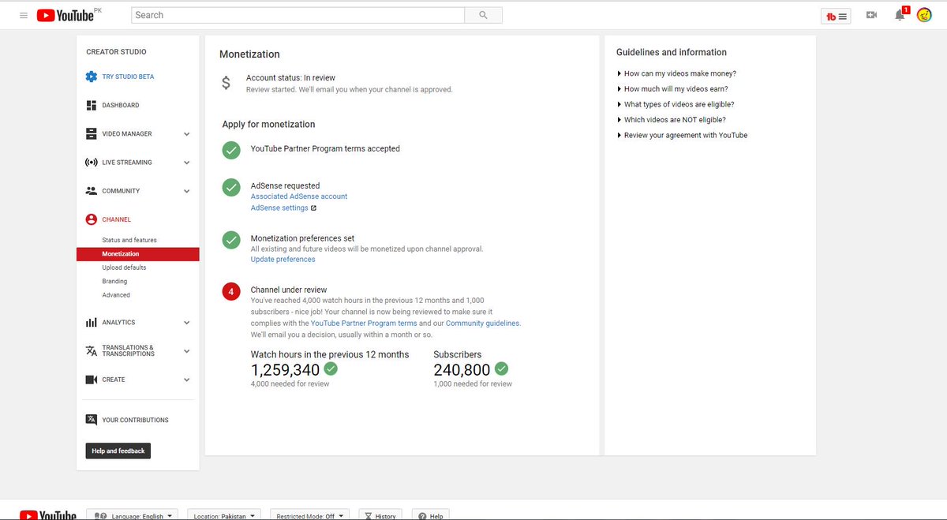
Task: Click the Try Studio Beta gear icon
Action: [x=92, y=77]
